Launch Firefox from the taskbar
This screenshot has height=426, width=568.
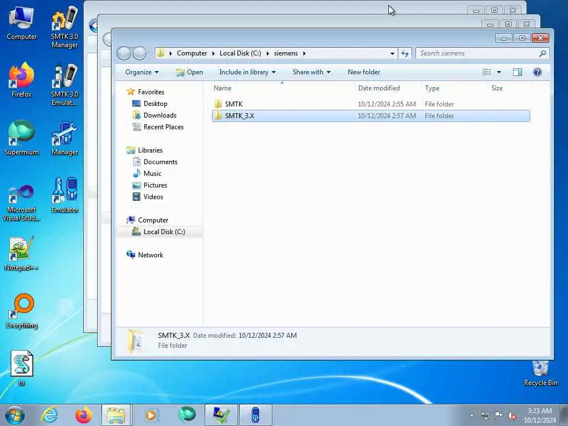pos(83,415)
